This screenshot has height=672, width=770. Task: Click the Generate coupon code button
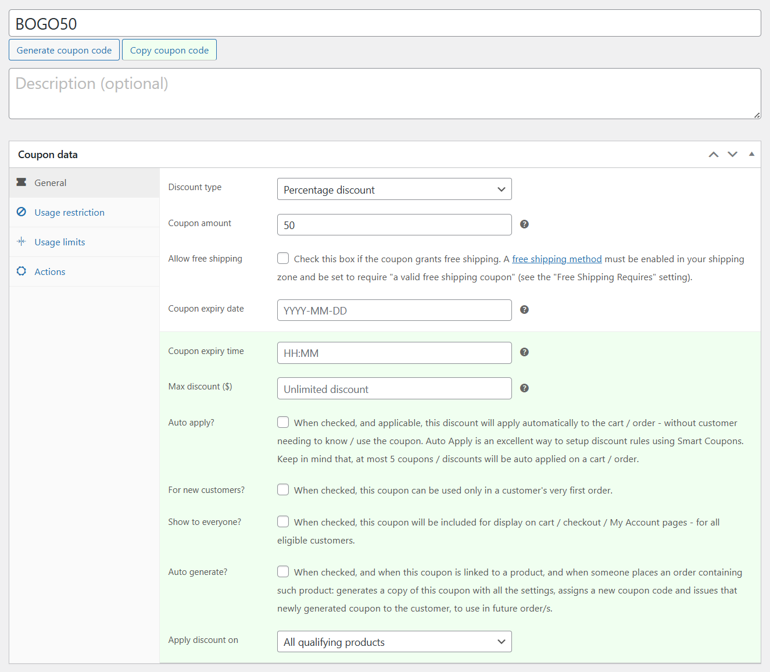tap(65, 50)
